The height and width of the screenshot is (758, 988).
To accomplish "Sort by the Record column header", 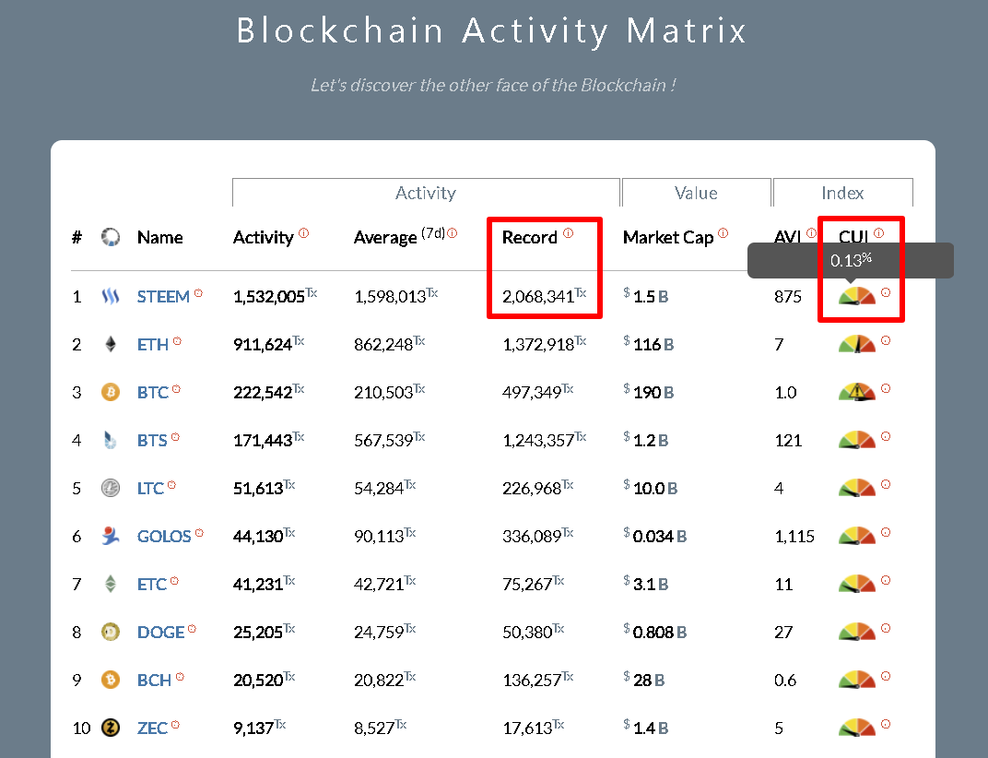I will (x=529, y=238).
